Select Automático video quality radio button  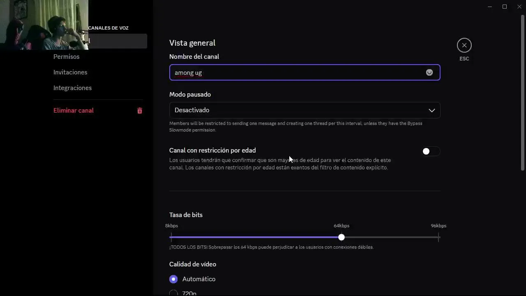coord(173,279)
